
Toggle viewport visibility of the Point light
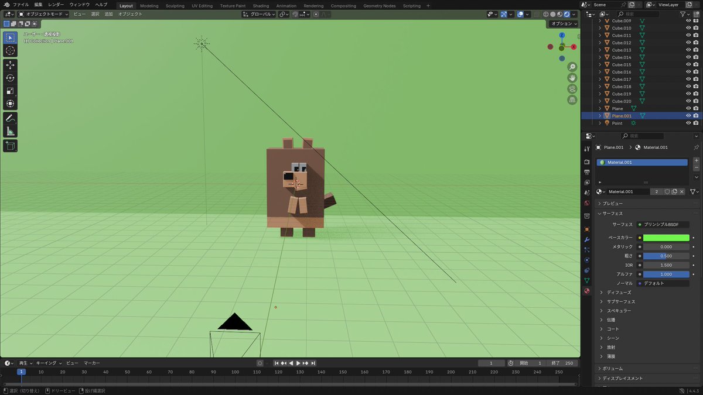(x=688, y=123)
